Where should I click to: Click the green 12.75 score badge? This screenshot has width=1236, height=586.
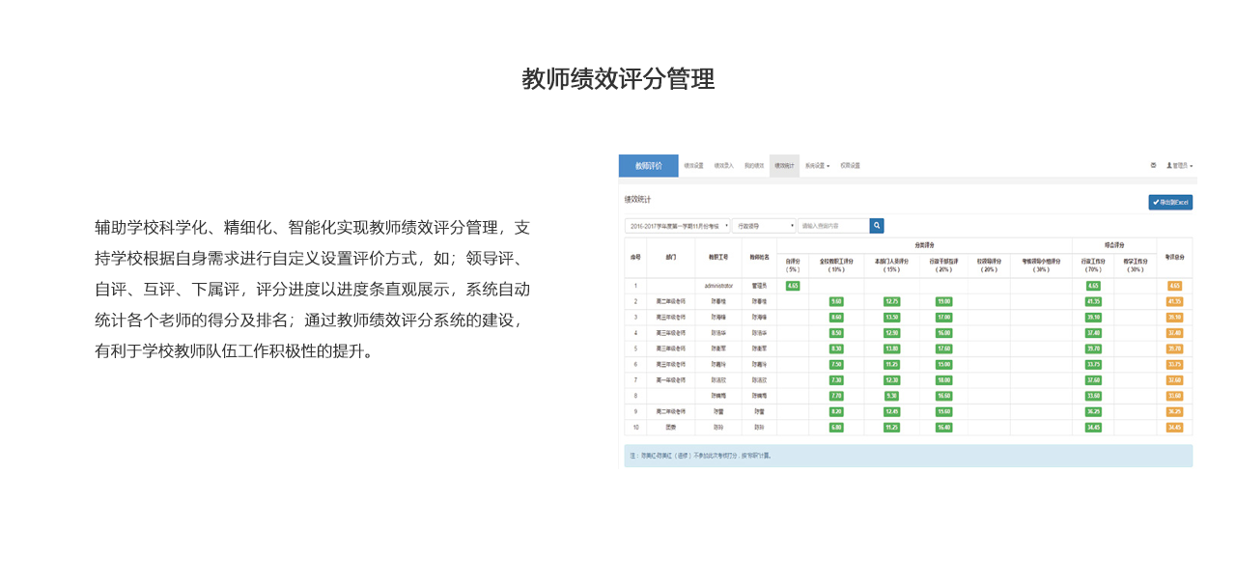point(892,302)
